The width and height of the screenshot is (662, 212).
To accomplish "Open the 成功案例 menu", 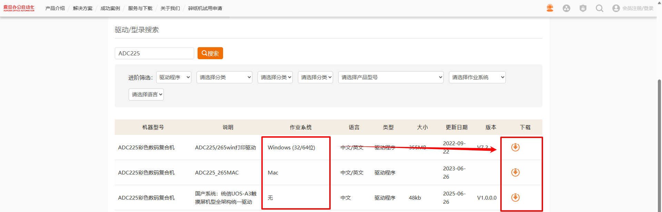I will click(110, 8).
